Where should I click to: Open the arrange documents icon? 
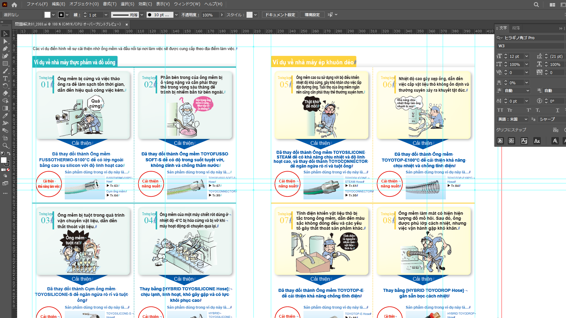[x=552, y=5]
